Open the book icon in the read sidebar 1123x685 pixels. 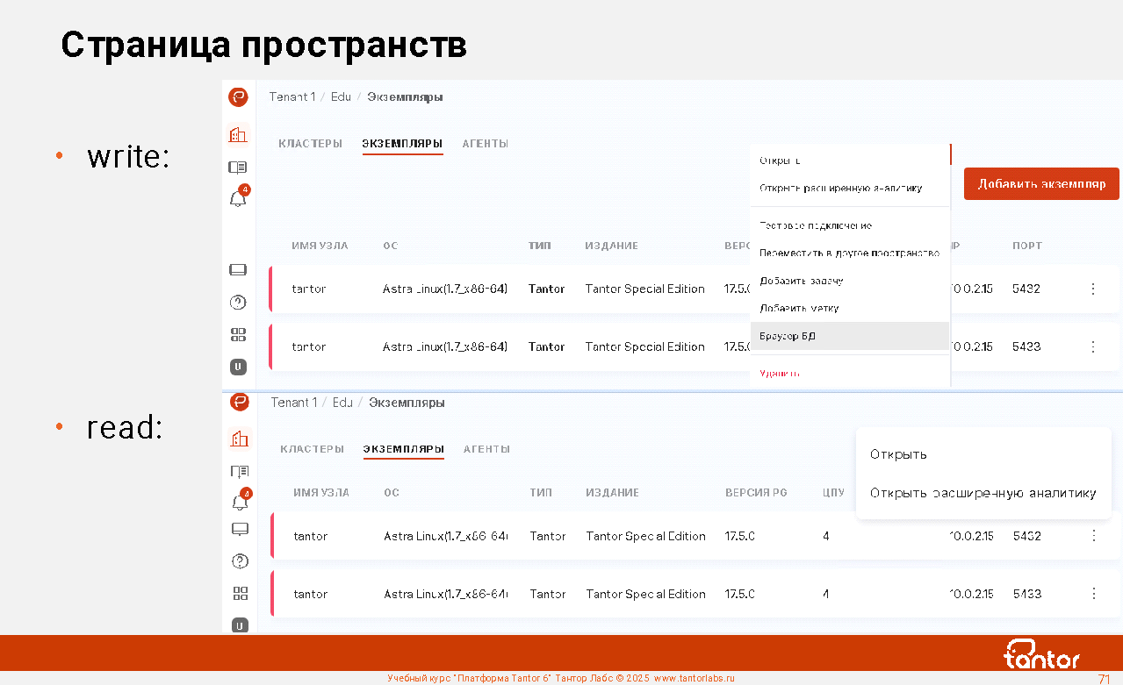(240, 471)
